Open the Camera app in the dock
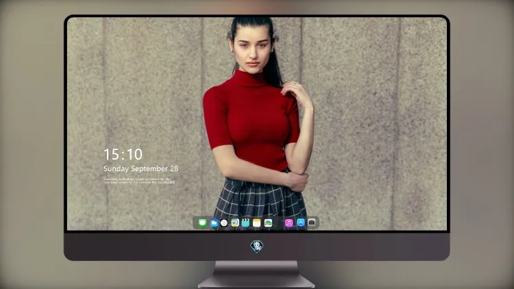 [x=312, y=223]
